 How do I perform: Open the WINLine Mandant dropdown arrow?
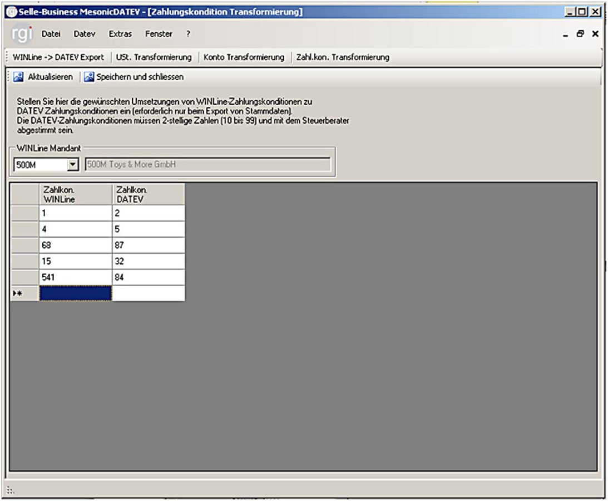(73, 165)
